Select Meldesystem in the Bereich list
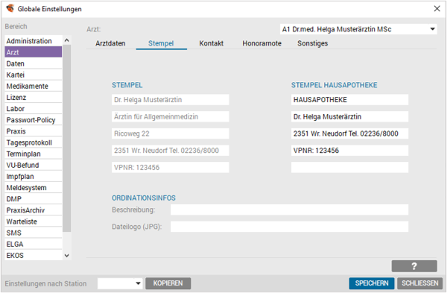Screen dimensions: 447x293 tap(34, 188)
